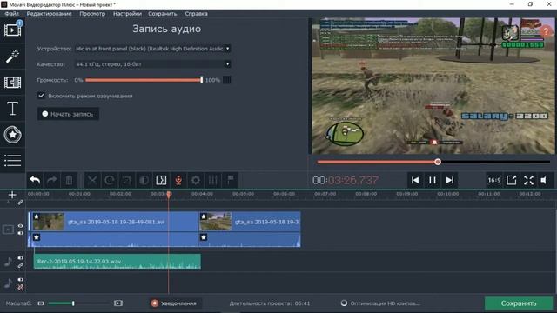Image resolution: width=557 pixels, height=313 pixels.
Task: Open the Справка menu
Action: [x=196, y=14]
